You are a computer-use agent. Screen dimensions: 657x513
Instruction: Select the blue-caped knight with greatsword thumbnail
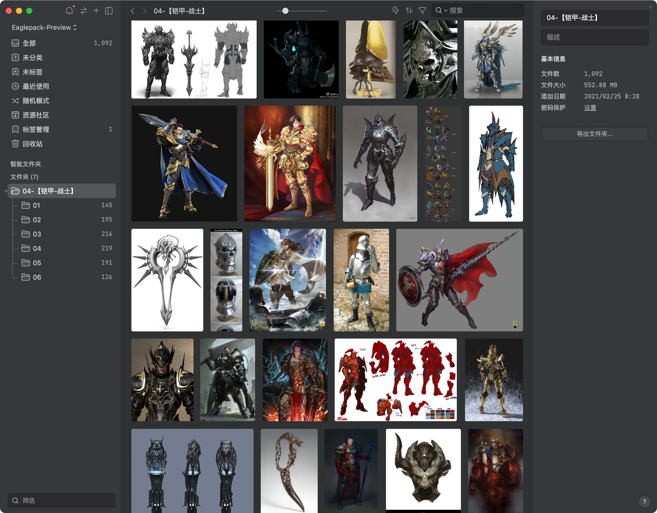pyautogui.click(x=184, y=164)
